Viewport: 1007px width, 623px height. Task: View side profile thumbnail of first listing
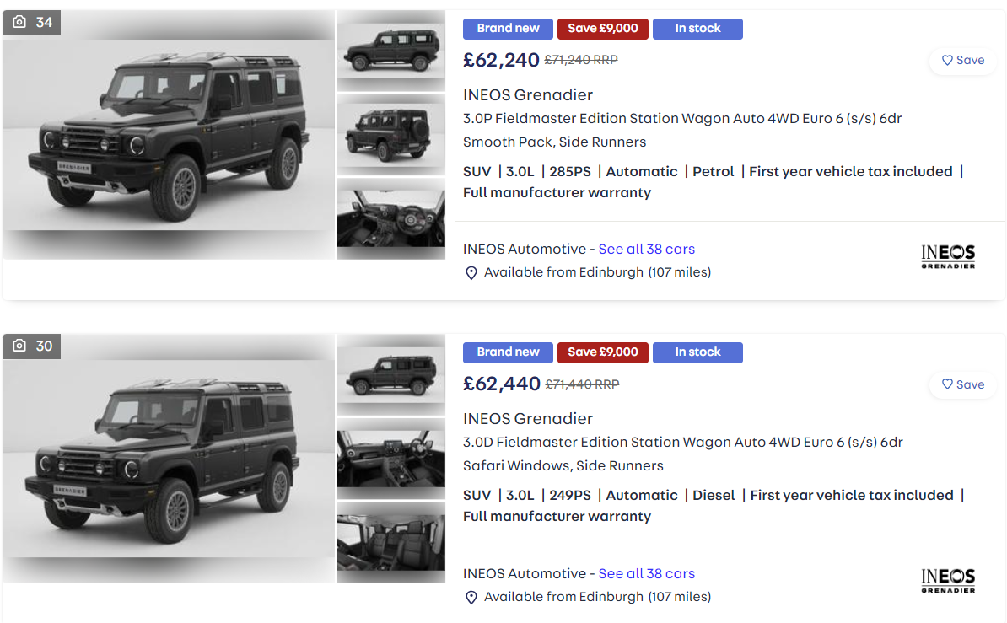coord(391,51)
